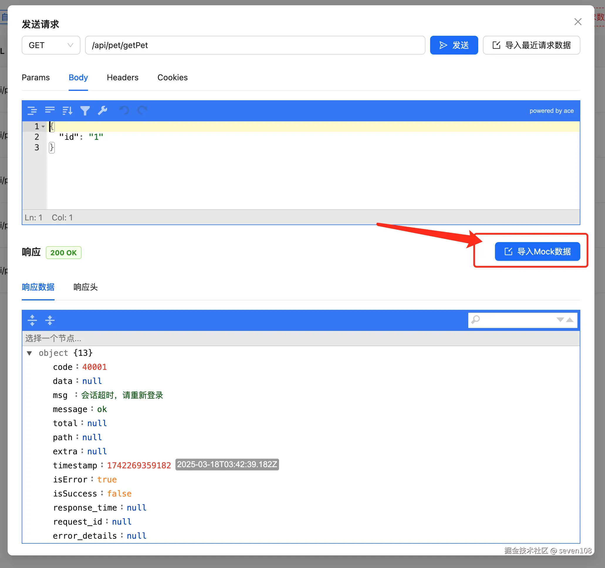Click the compact JSON icon in editor toolbar
This screenshot has width=605, height=568.
pyautogui.click(x=50, y=111)
